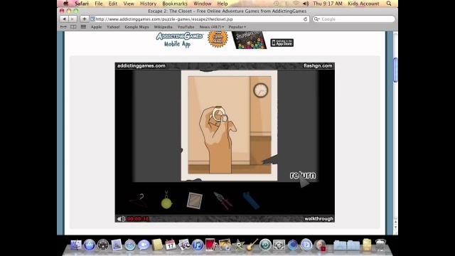Open Finder from the Dock
Image resolution: width=455 pixels, height=256 pixels.
(x=76, y=245)
